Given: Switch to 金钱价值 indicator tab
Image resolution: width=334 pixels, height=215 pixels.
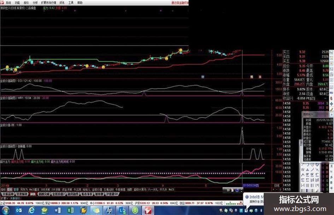Looking at the screenshot, I should pyautogui.click(x=97, y=190).
